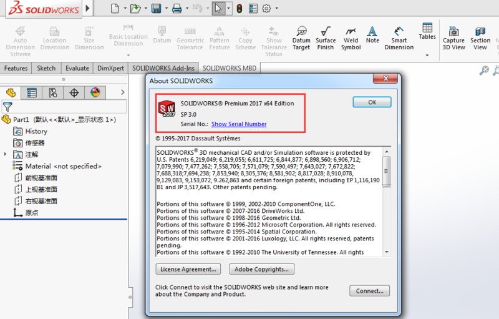Screen dimensions: 499x319
Task: Click the Adobe Copyrights button
Action: (x=261, y=269)
